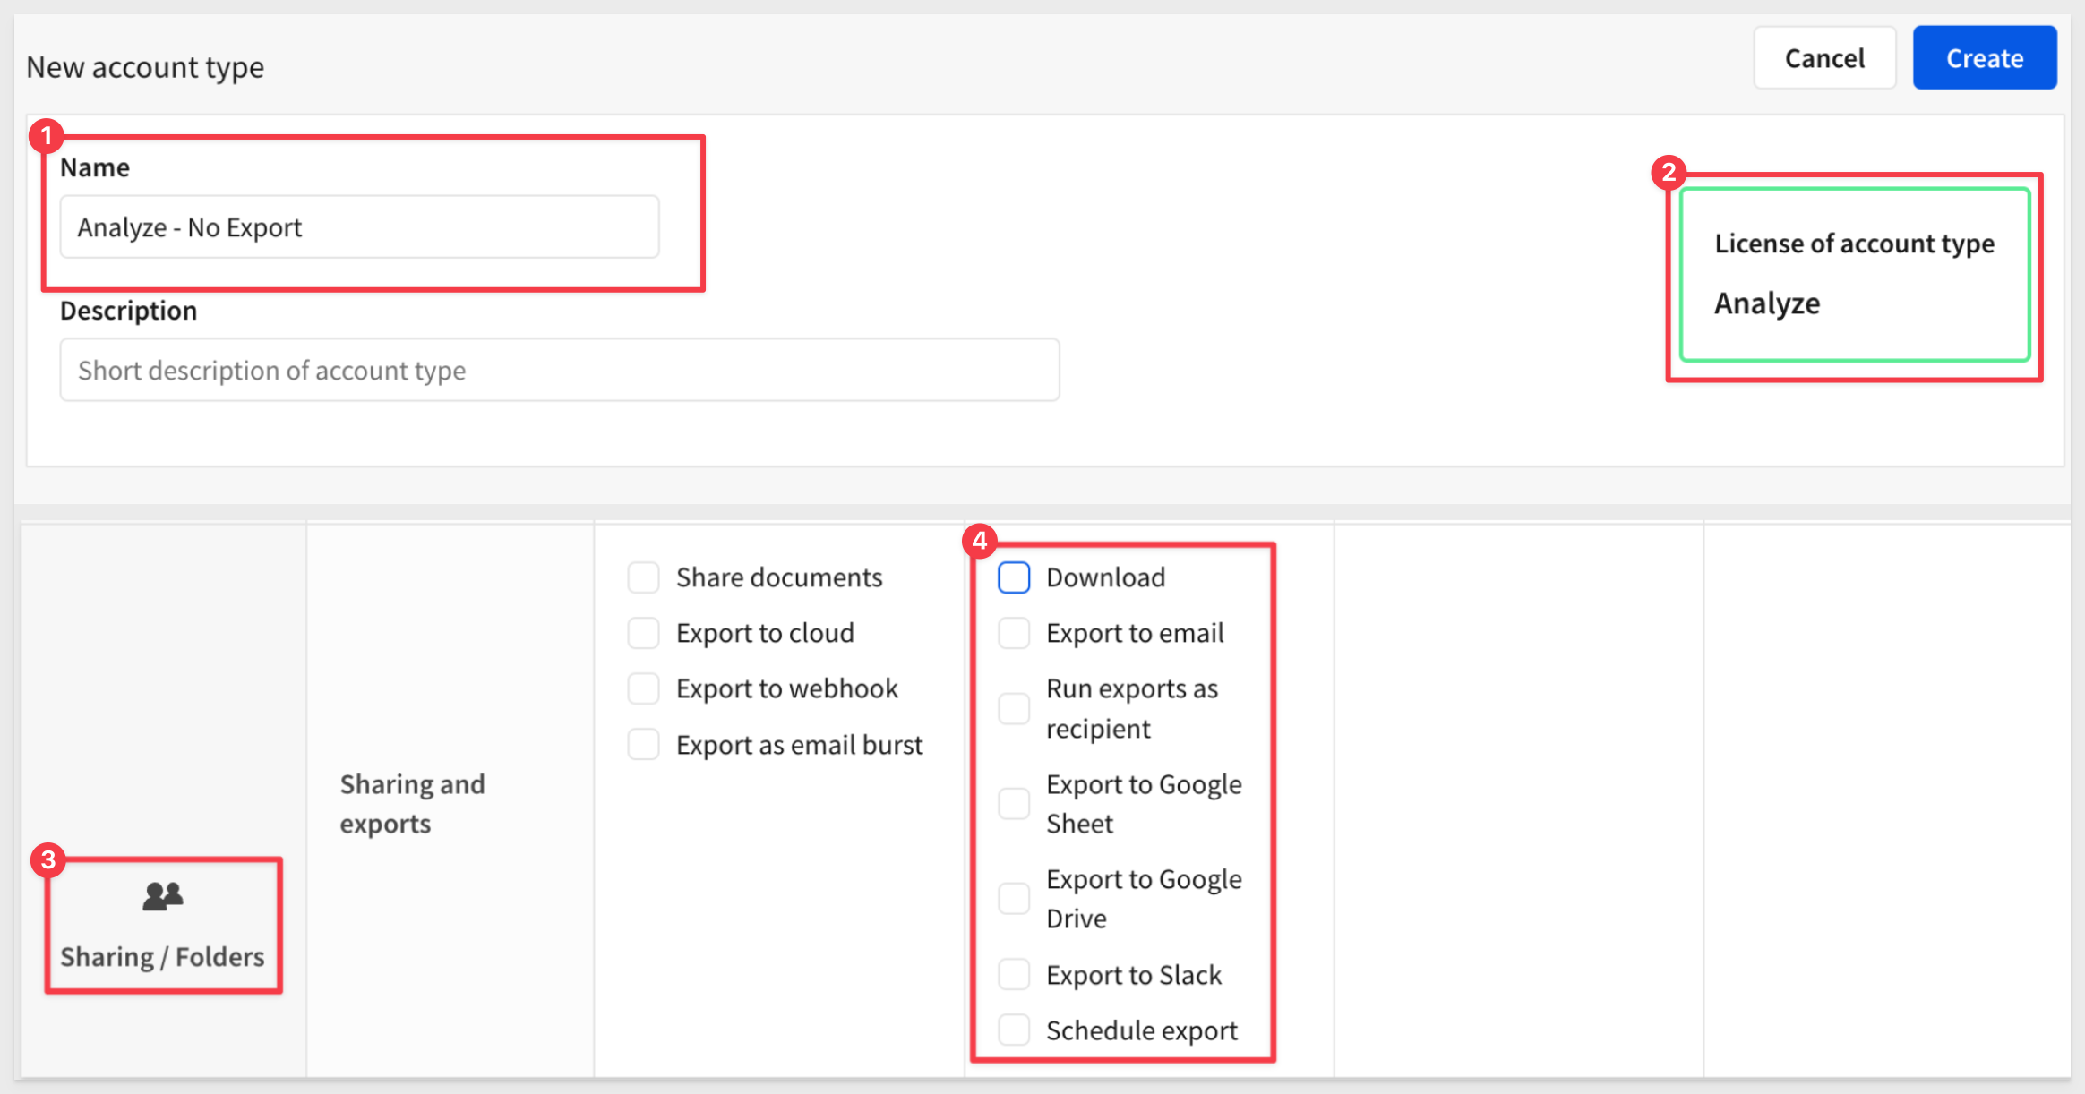Click the License of account type text

[x=1855, y=244]
